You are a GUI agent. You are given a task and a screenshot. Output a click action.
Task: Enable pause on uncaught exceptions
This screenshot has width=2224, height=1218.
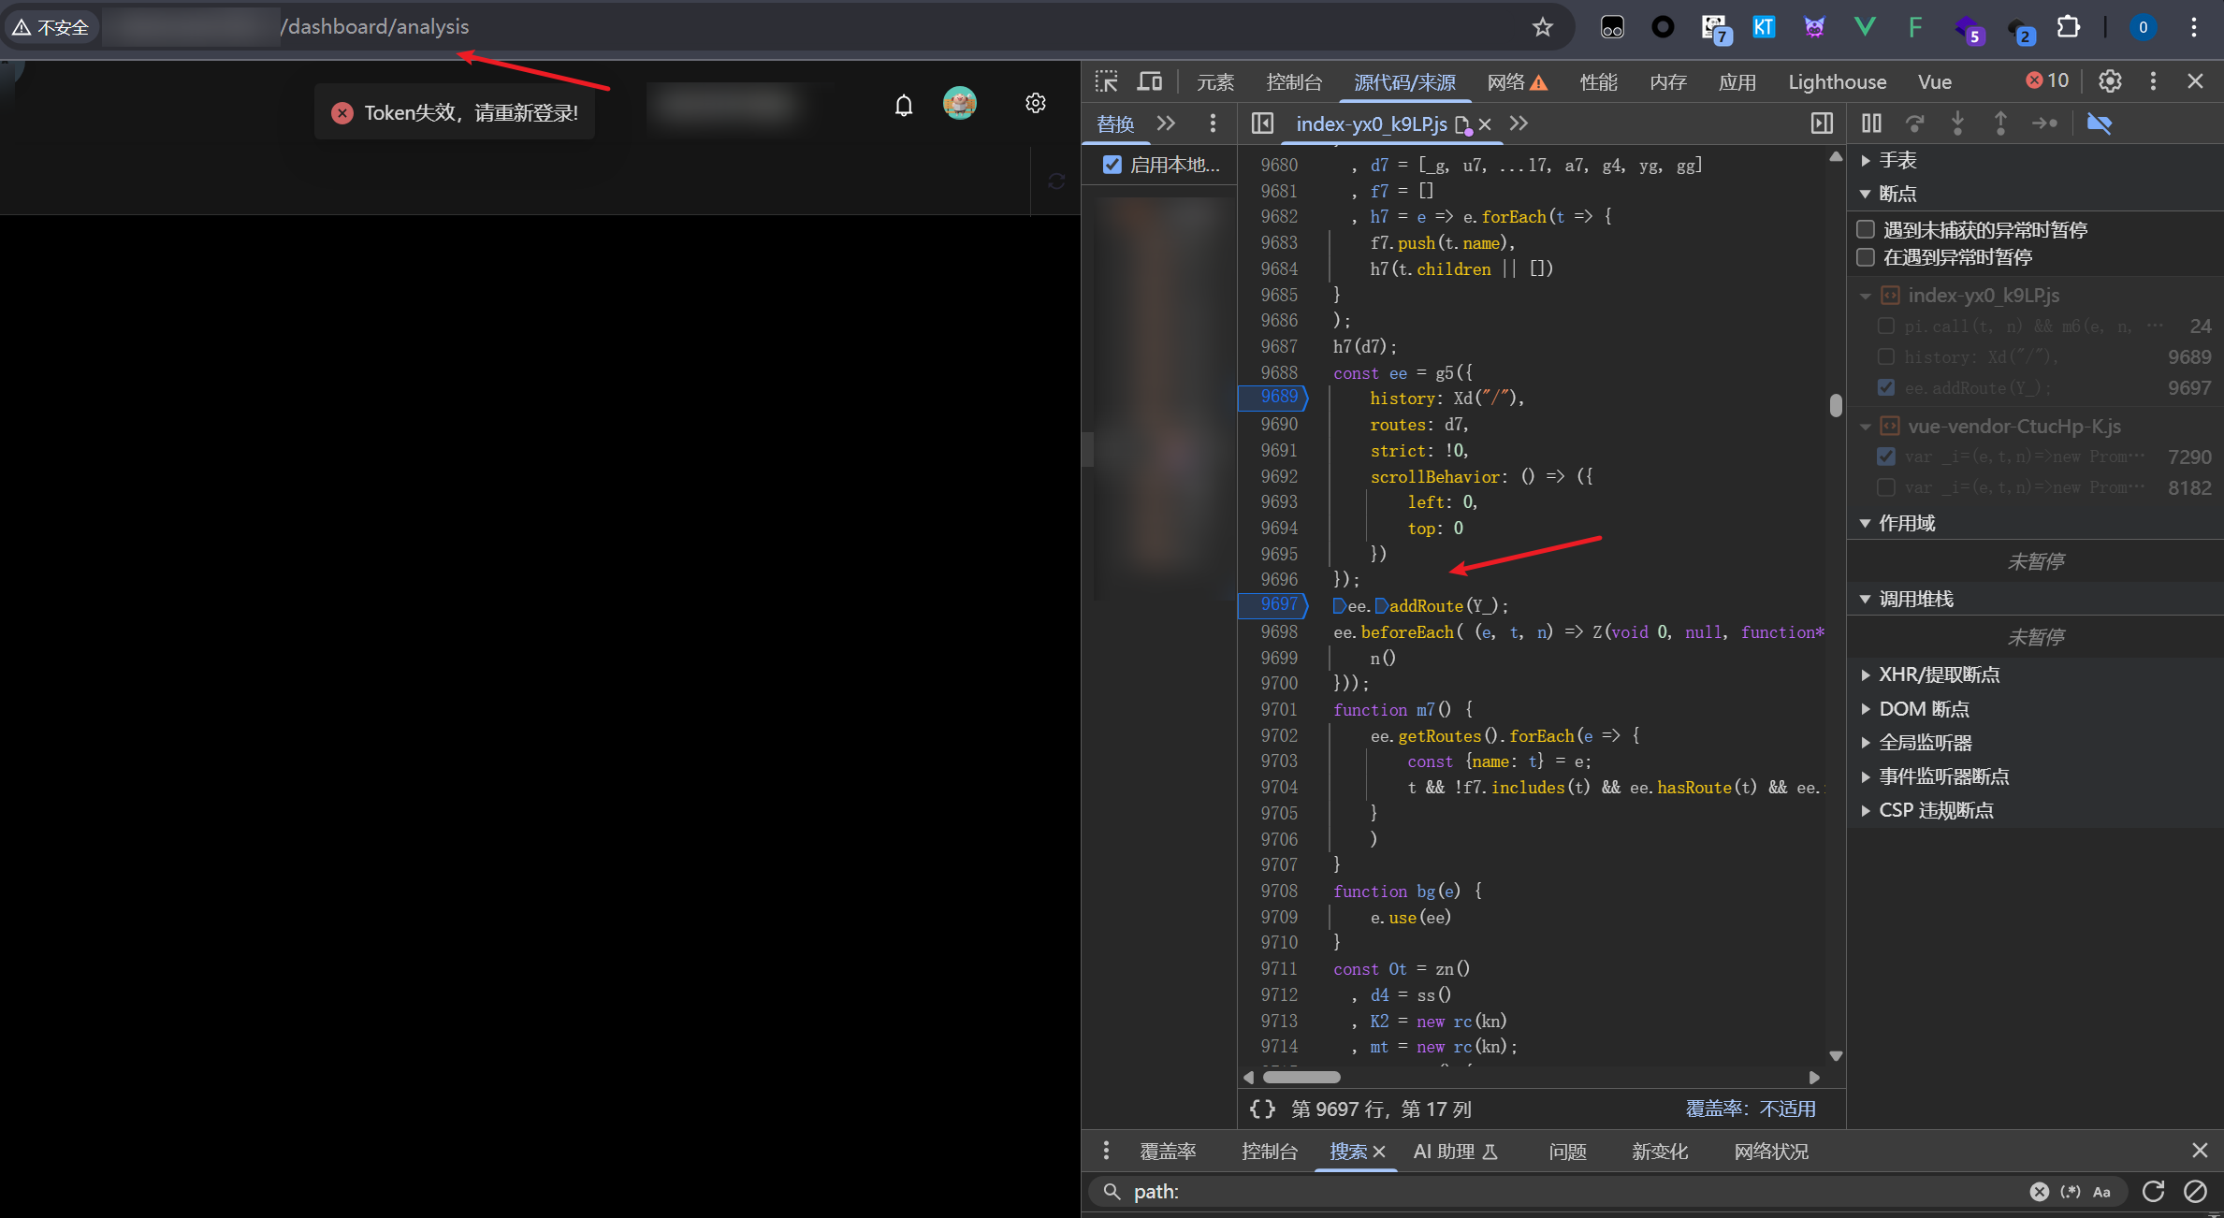[1866, 229]
